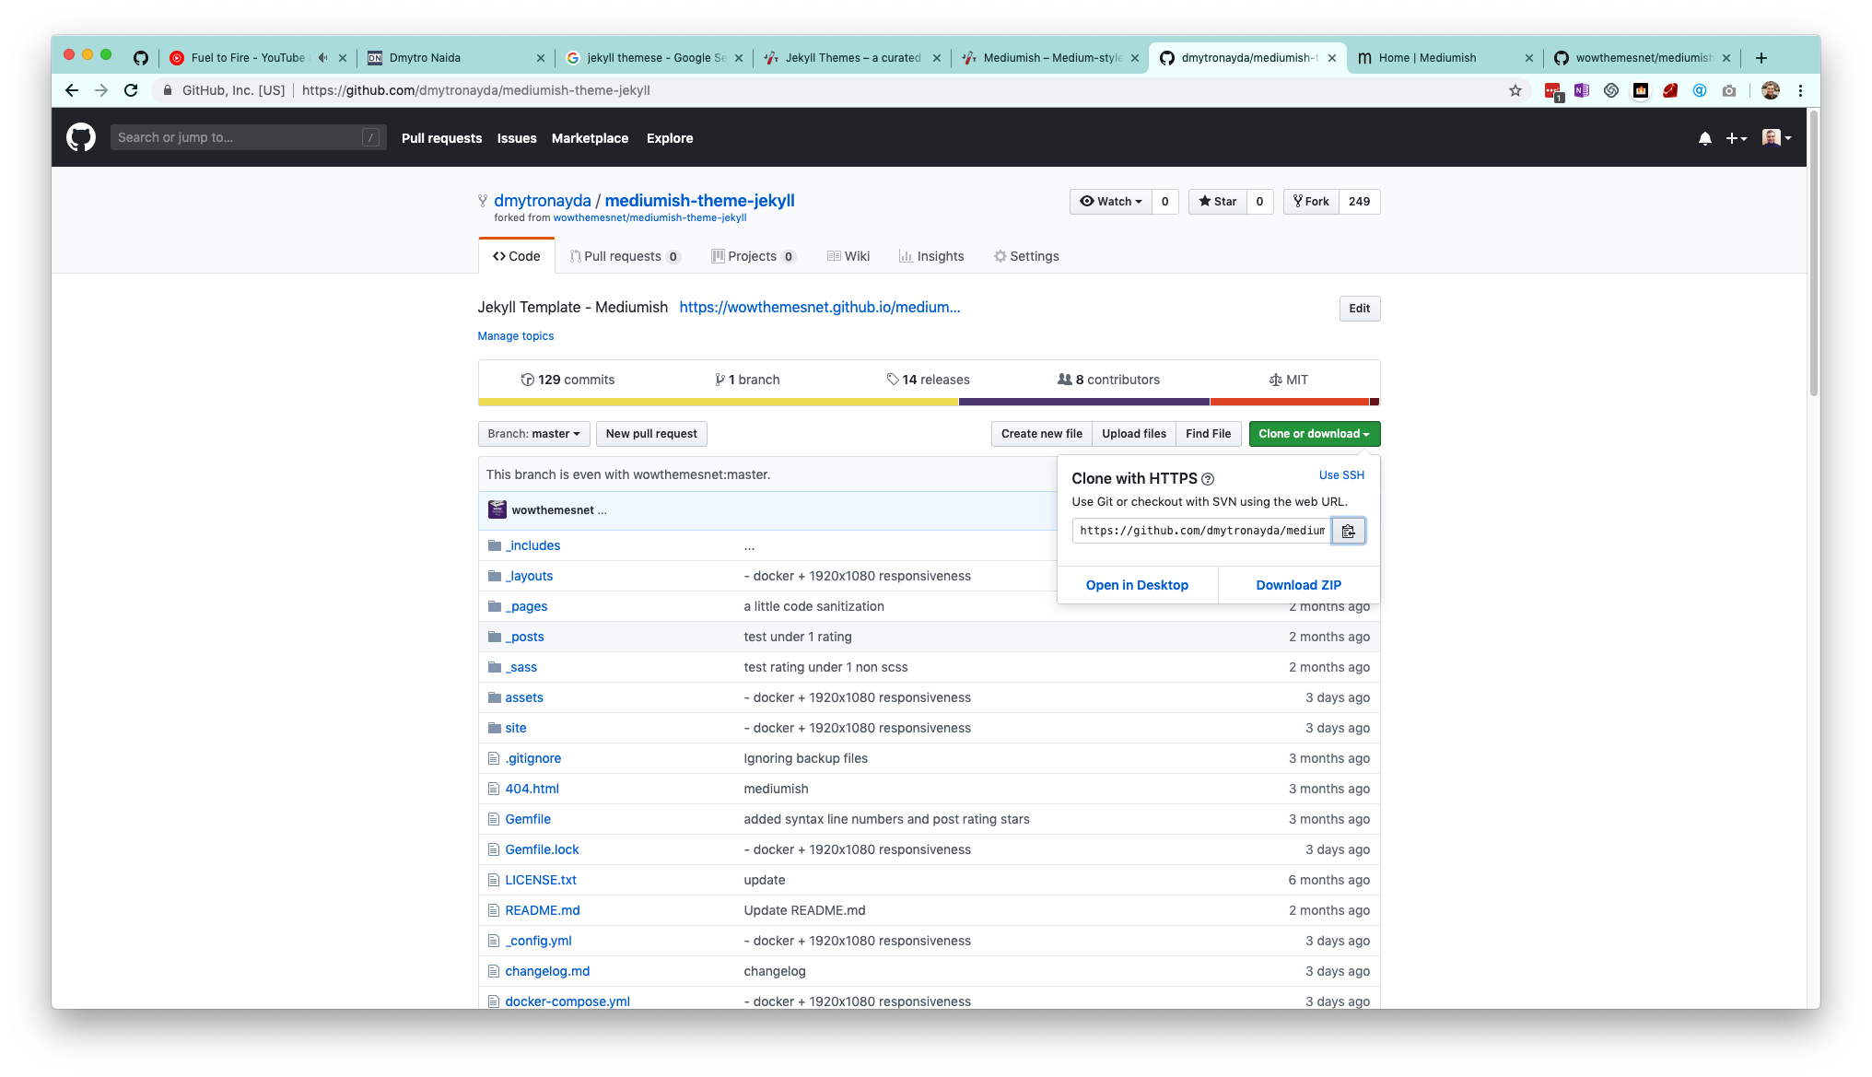Toggle Watch on this repository
The width and height of the screenshot is (1872, 1077).
tap(1111, 202)
